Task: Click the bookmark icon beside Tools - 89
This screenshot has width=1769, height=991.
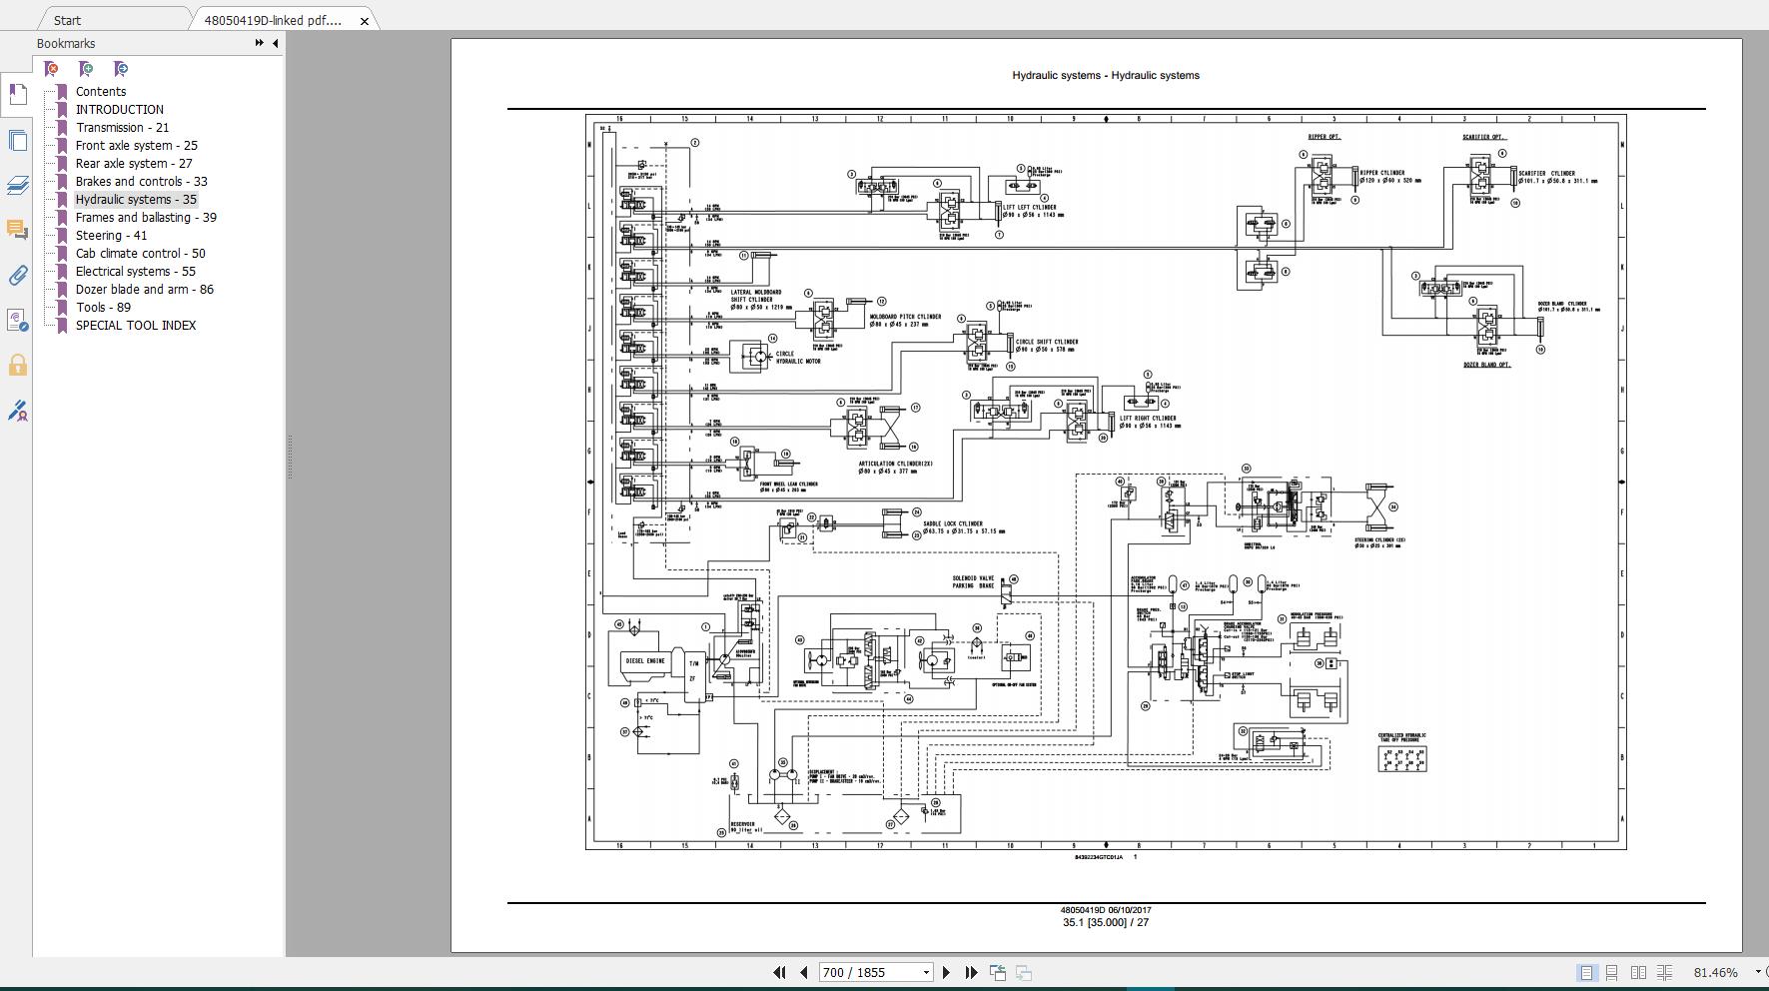Action: tap(62, 307)
